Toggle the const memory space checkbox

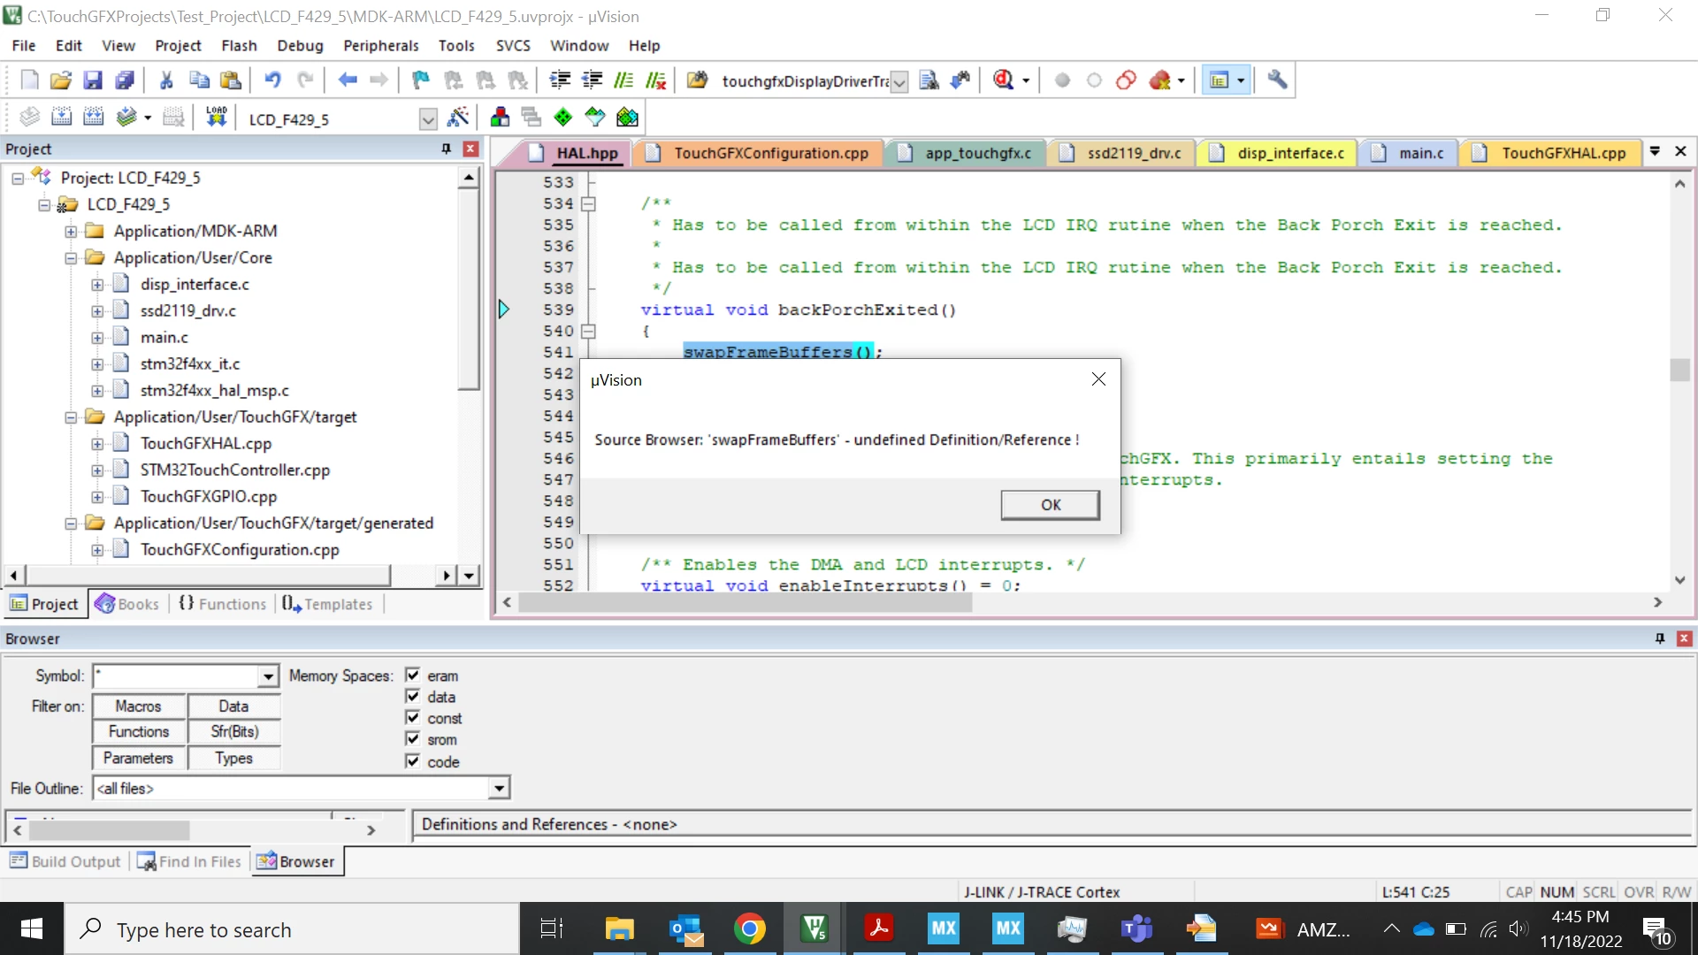412,717
